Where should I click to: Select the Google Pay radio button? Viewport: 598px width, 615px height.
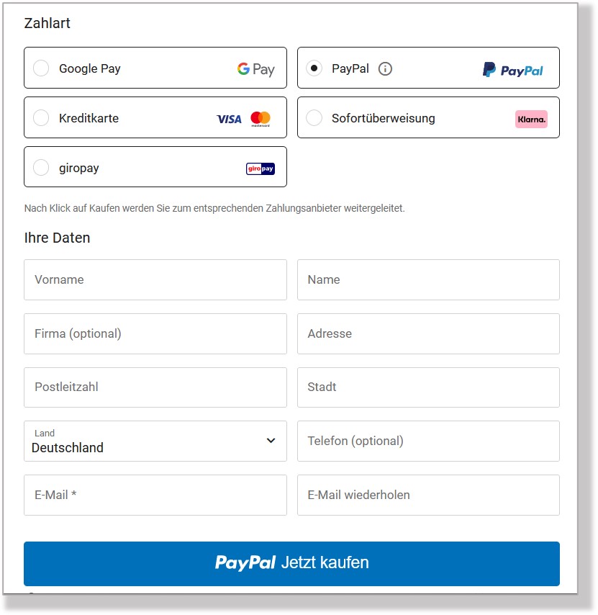(x=41, y=68)
